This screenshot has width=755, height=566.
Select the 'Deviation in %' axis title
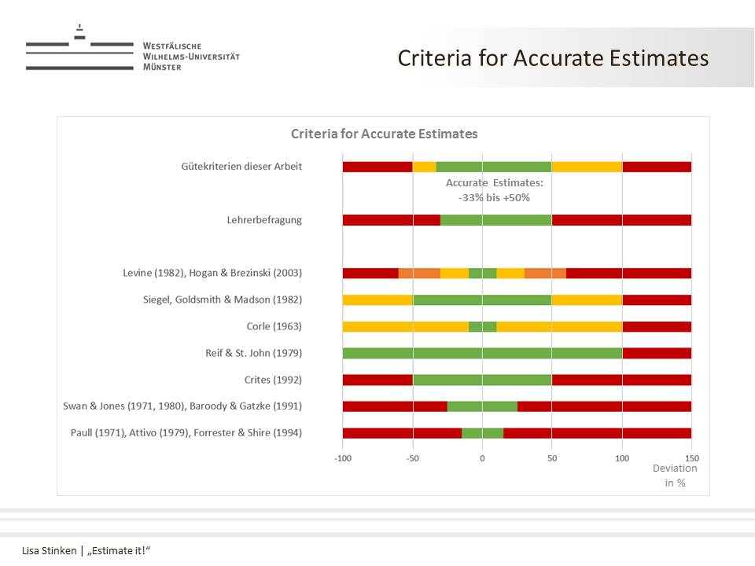pos(675,476)
